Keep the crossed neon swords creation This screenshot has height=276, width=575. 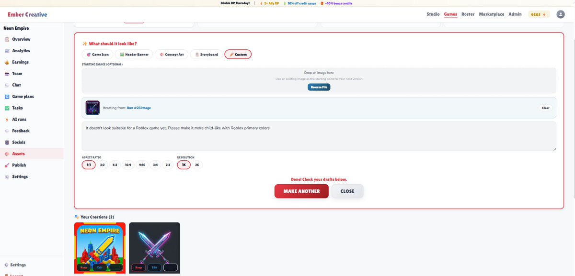coord(138,267)
